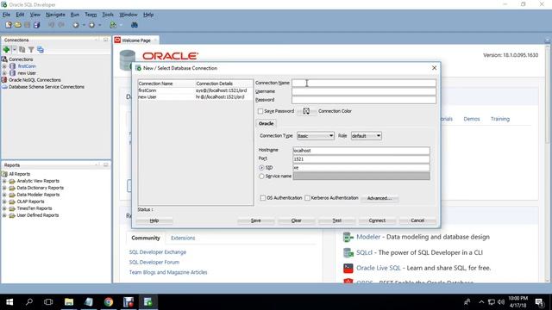Enable Kerberos Authentication checkbox
The height and width of the screenshot is (310, 552).
click(307, 198)
